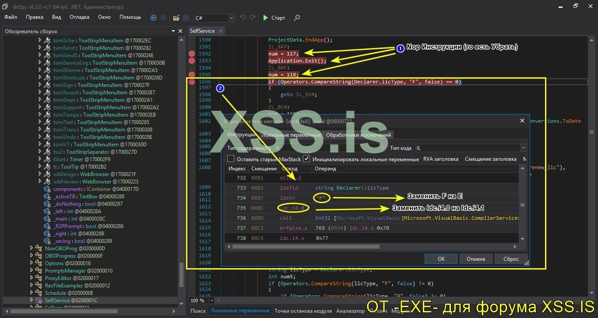Click the class icon beside OBOProgress
The image size is (598, 318).
click(x=39, y=256)
